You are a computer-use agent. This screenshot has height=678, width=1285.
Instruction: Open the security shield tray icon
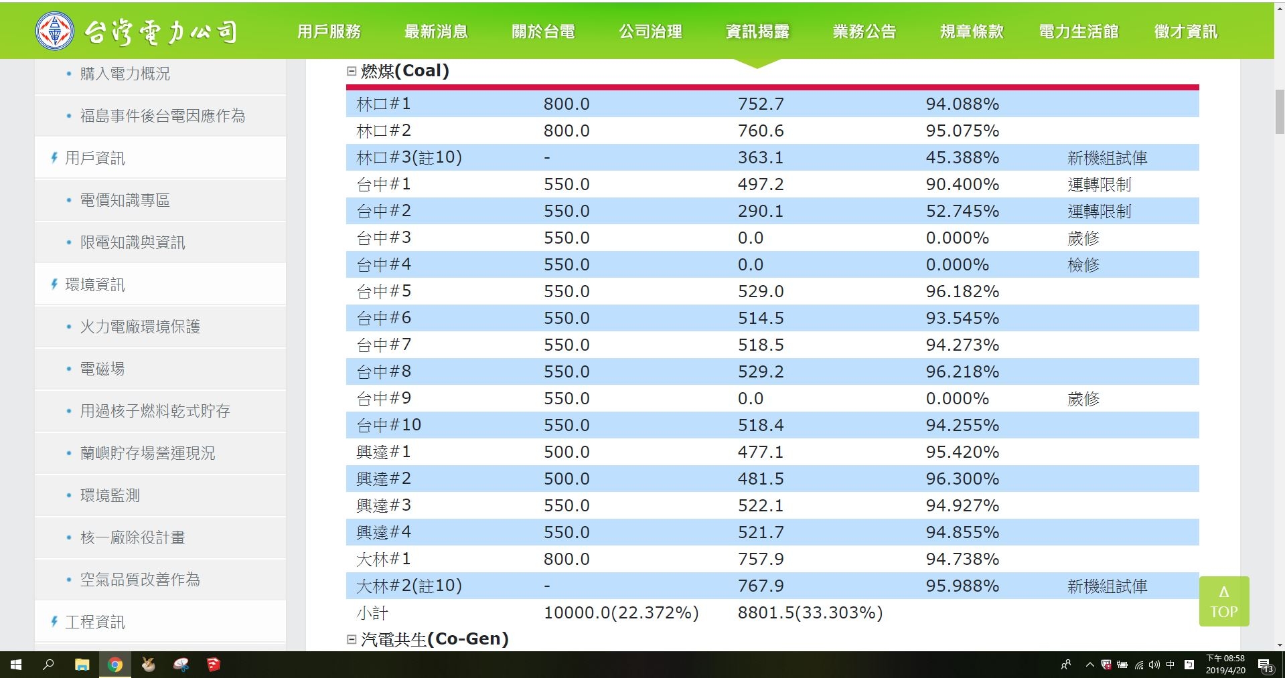(x=1106, y=665)
